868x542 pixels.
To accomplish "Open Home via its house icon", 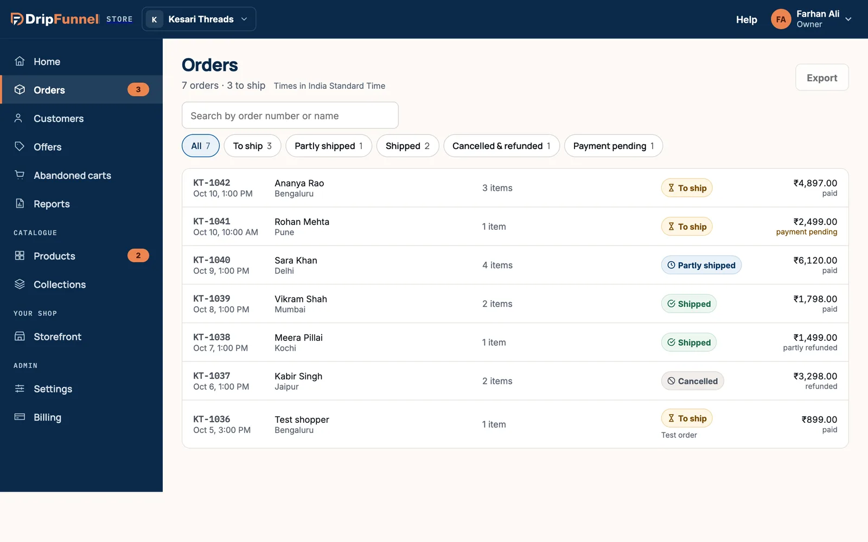I will point(20,61).
